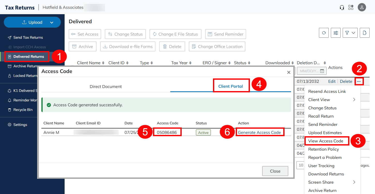
Task: Open Delivered Returns in sidebar
Action: pyautogui.click(x=28, y=56)
